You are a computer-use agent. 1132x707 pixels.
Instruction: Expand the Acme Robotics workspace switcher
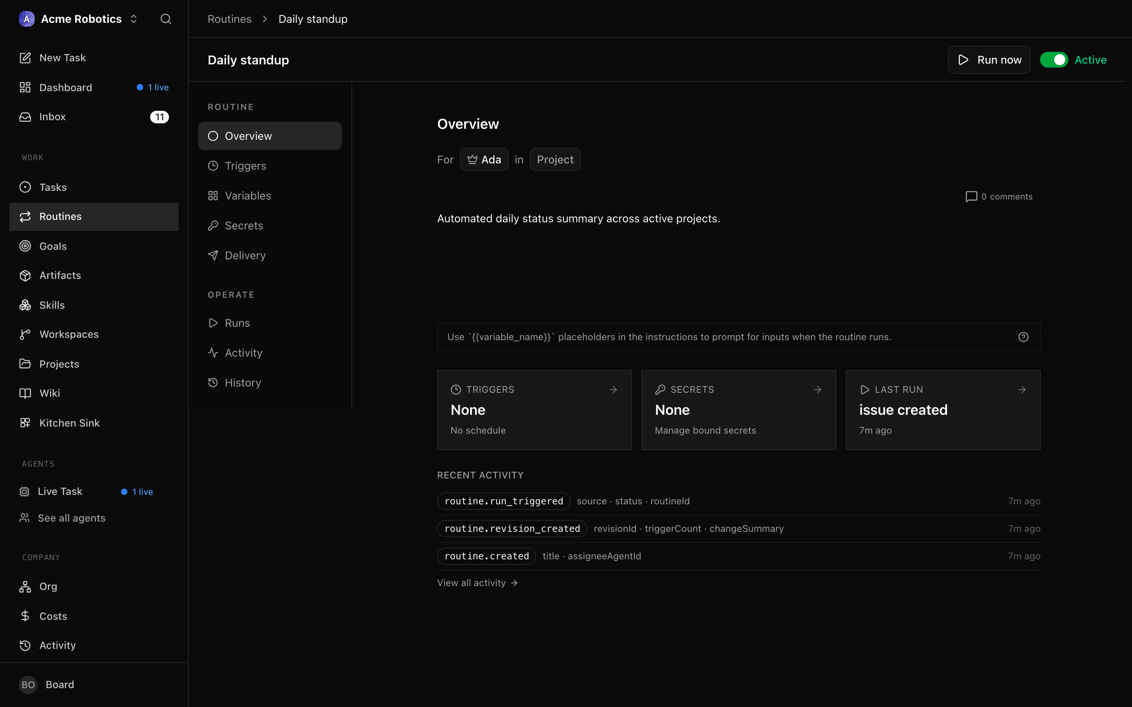[x=79, y=19]
